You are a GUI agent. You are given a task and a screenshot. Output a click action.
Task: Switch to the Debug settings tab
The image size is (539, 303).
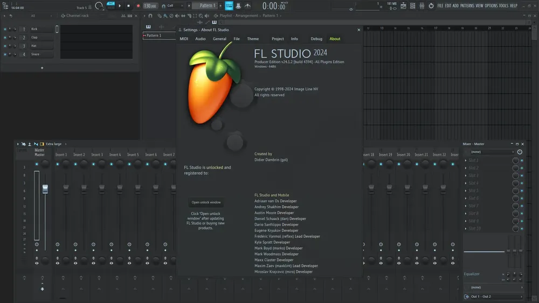[316, 39]
